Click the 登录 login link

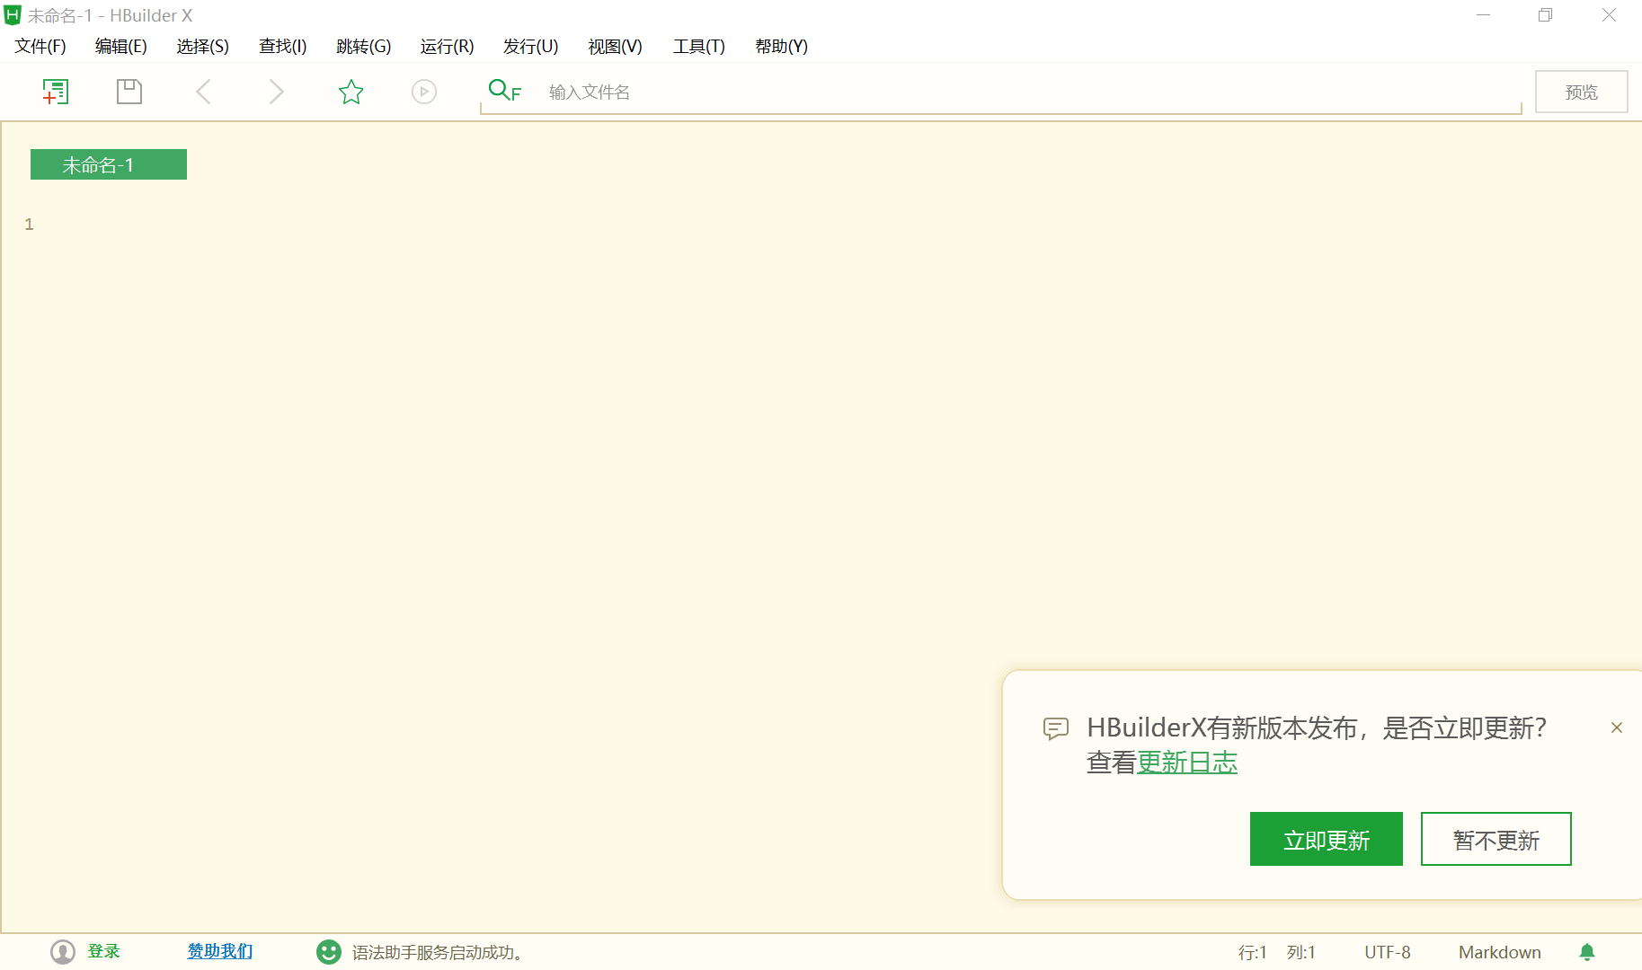click(103, 952)
